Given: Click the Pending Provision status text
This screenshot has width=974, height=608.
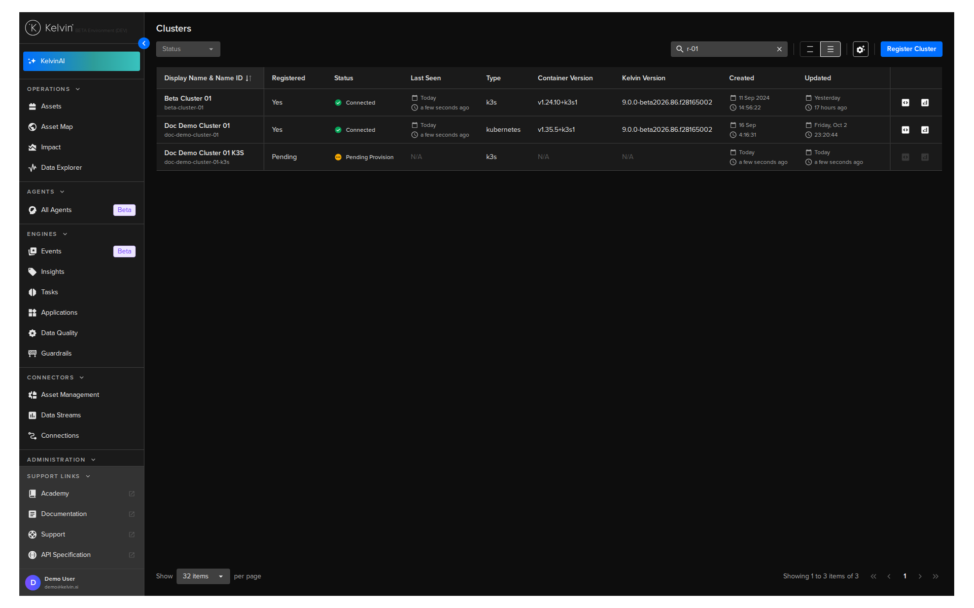Looking at the screenshot, I should pos(369,158).
